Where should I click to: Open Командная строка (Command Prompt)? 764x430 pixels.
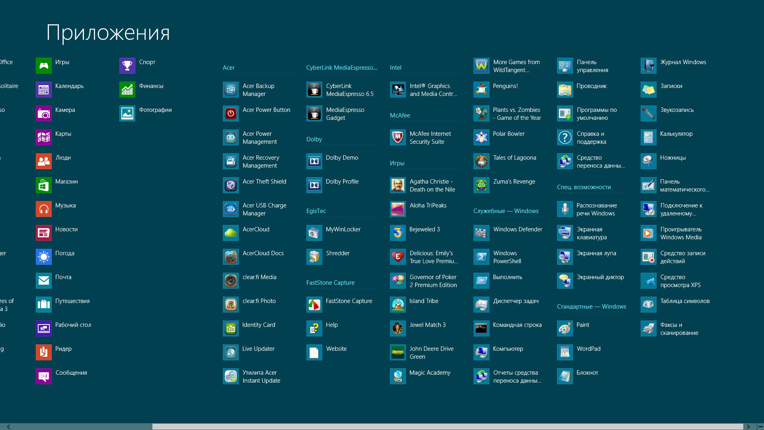click(481, 328)
